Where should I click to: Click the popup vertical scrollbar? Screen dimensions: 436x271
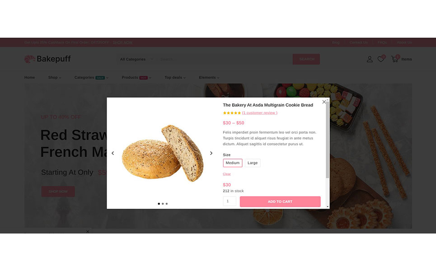(327, 140)
